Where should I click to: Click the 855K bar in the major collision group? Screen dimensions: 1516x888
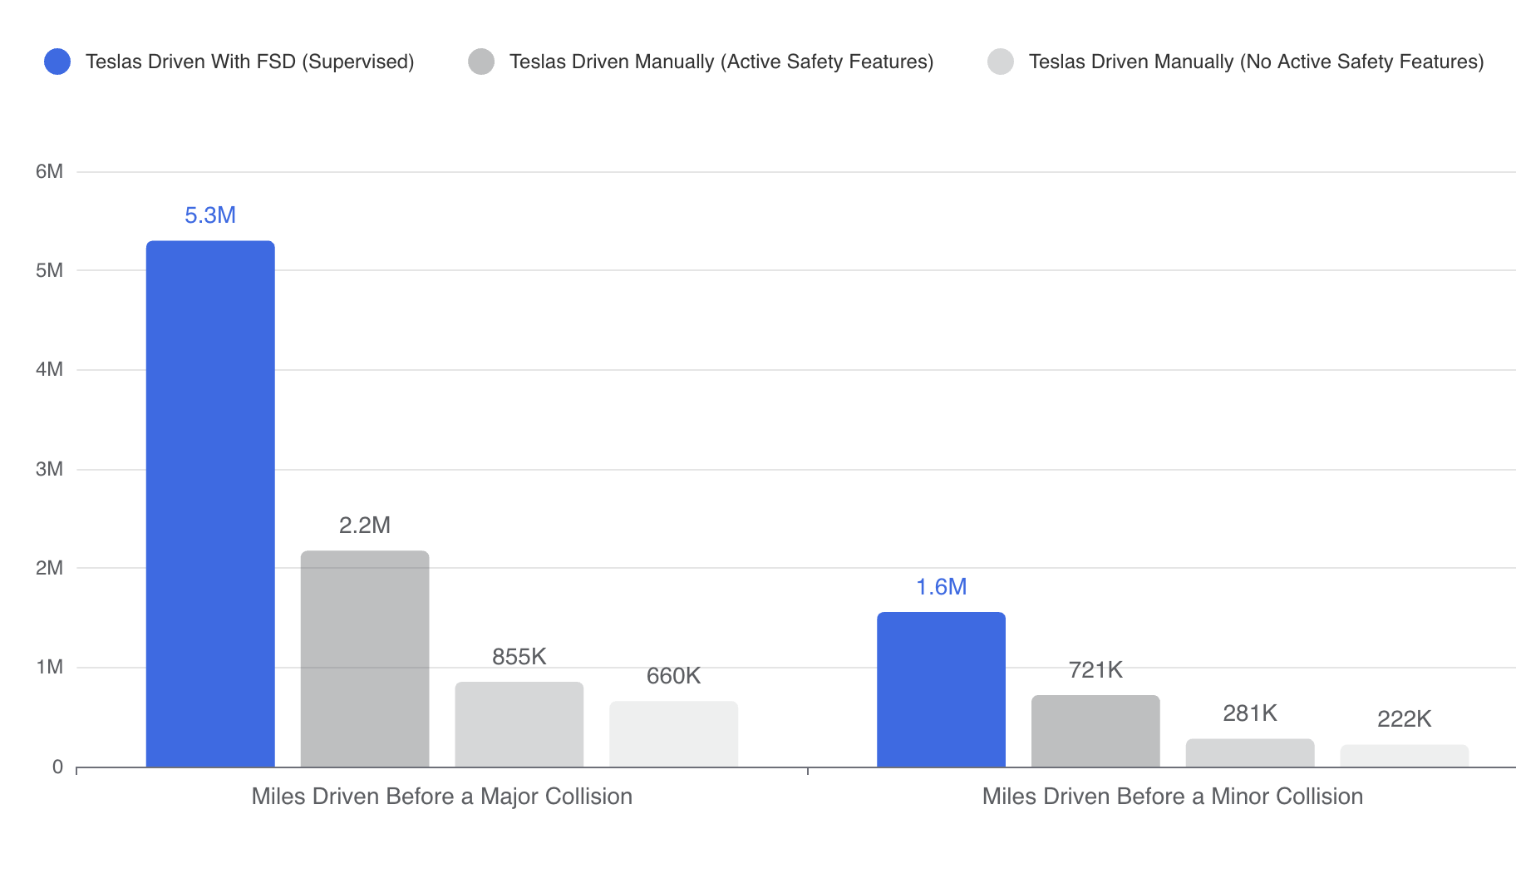coord(519,724)
